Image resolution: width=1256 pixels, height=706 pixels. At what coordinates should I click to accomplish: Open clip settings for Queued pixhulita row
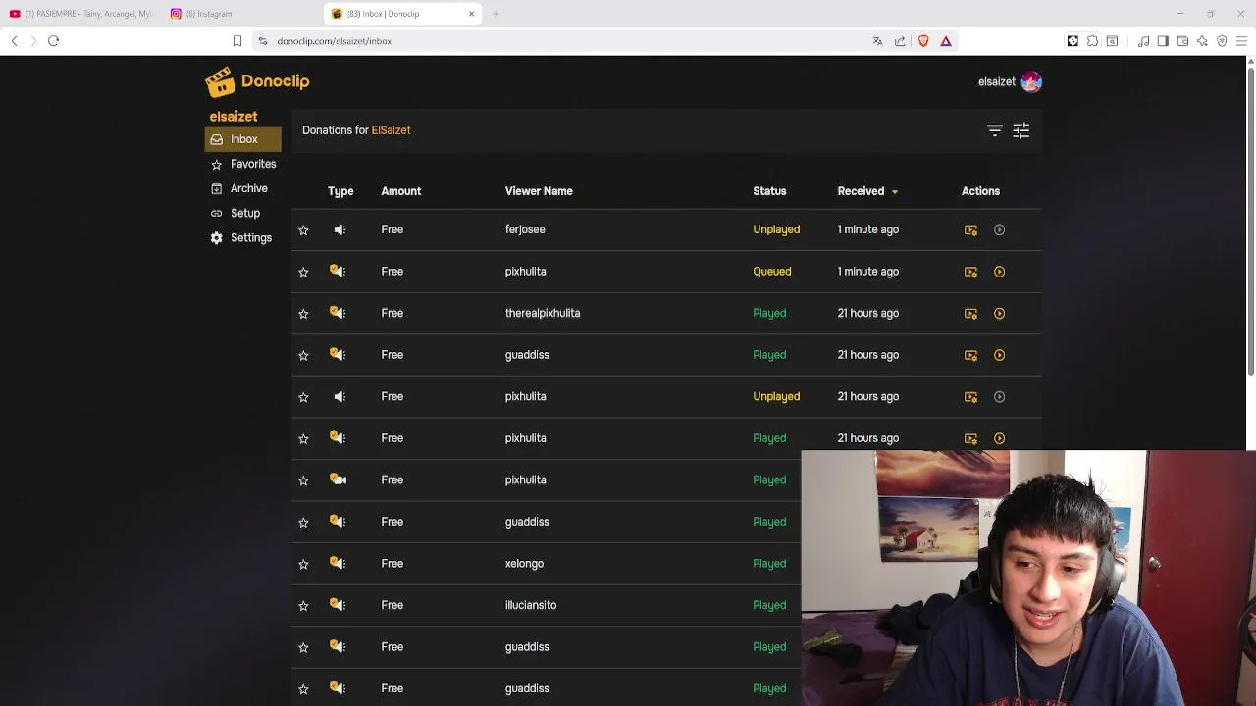pos(970,272)
